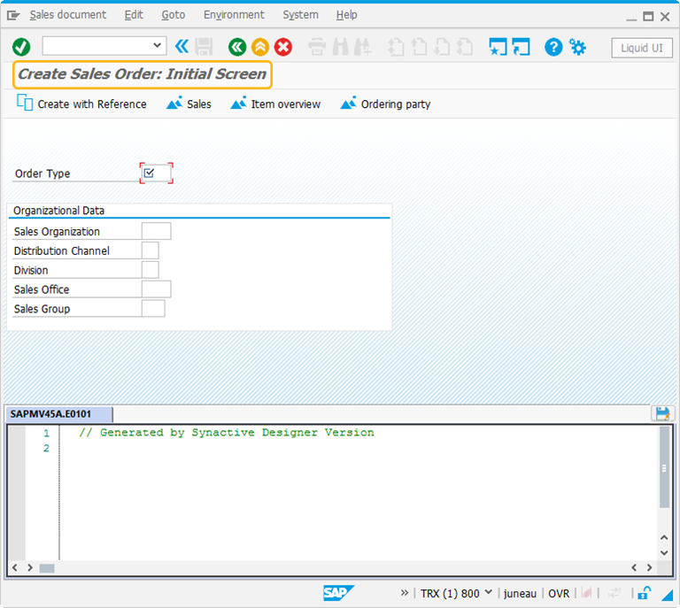Collapse the command field with double chevron
680x608 pixels.
pos(182,46)
